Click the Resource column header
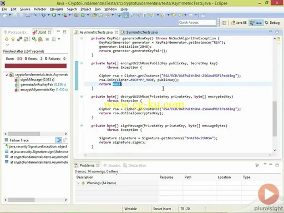This screenshot has width=284, height=213. (x=166, y=177)
